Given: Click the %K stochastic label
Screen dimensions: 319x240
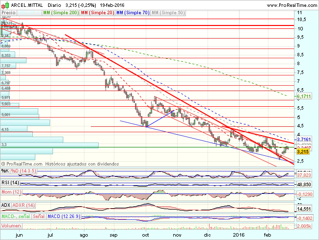Looking at the screenshot, I should click(5, 171).
